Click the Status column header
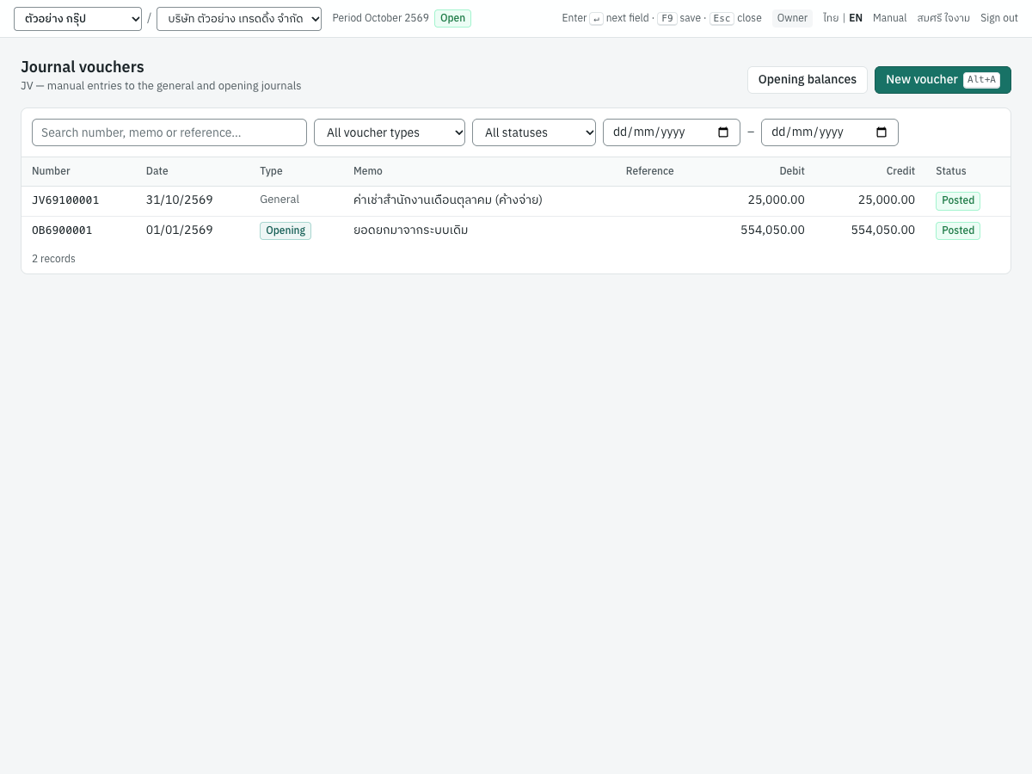This screenshot has width=1032, height=774. click(951, 171)
